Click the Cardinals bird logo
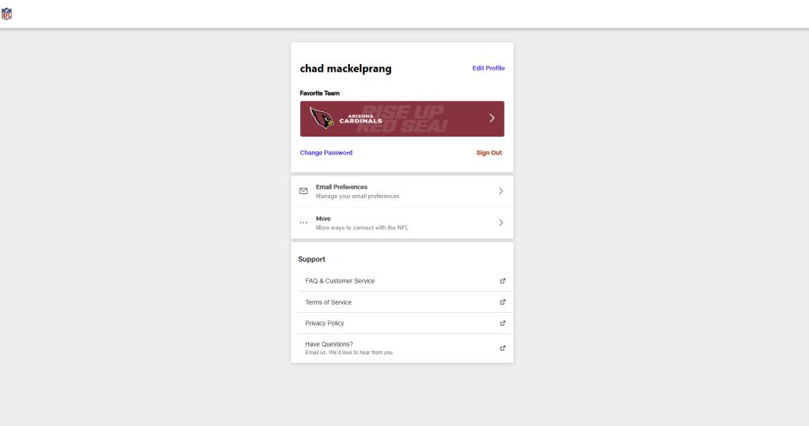The height and width of the screenshot is (426, 809). (x=321, y=118)
